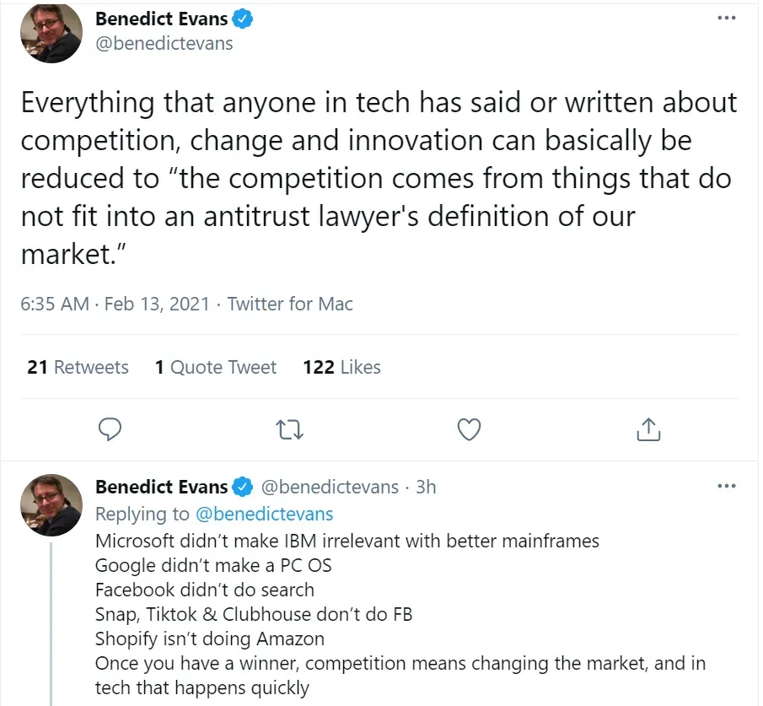The image size is (763, 706).
Task: Open reply tweet's three-dot more menu
Action: [x=725, y=487]
